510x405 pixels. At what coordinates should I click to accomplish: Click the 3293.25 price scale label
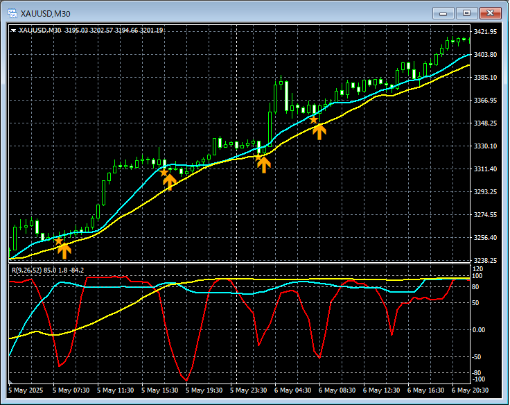coord(485,192)
